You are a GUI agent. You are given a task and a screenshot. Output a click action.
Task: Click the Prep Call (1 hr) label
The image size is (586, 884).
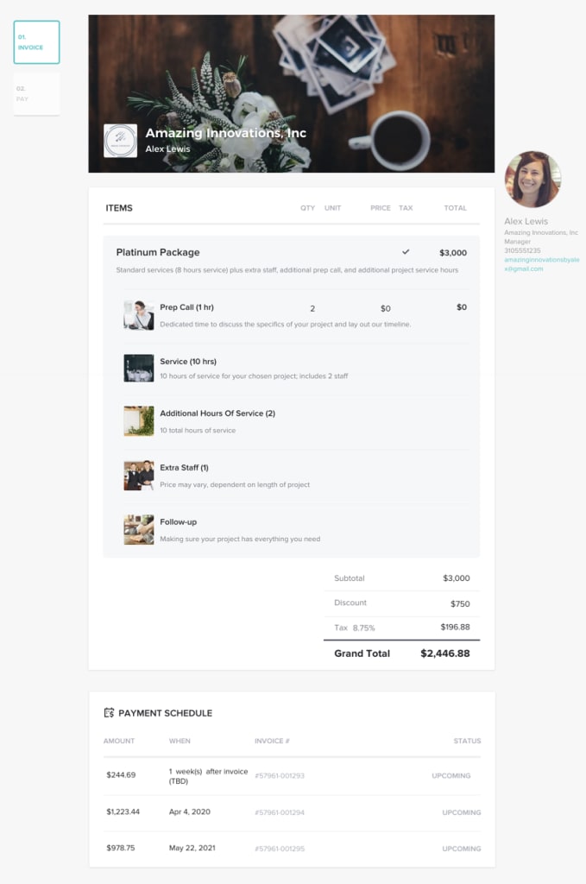186,307
